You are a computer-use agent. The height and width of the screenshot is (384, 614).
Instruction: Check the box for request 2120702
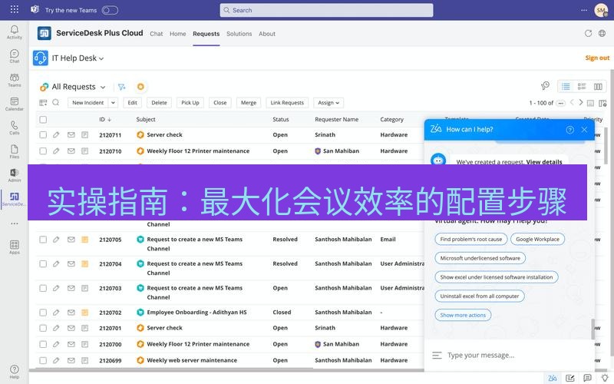(43, 313)
